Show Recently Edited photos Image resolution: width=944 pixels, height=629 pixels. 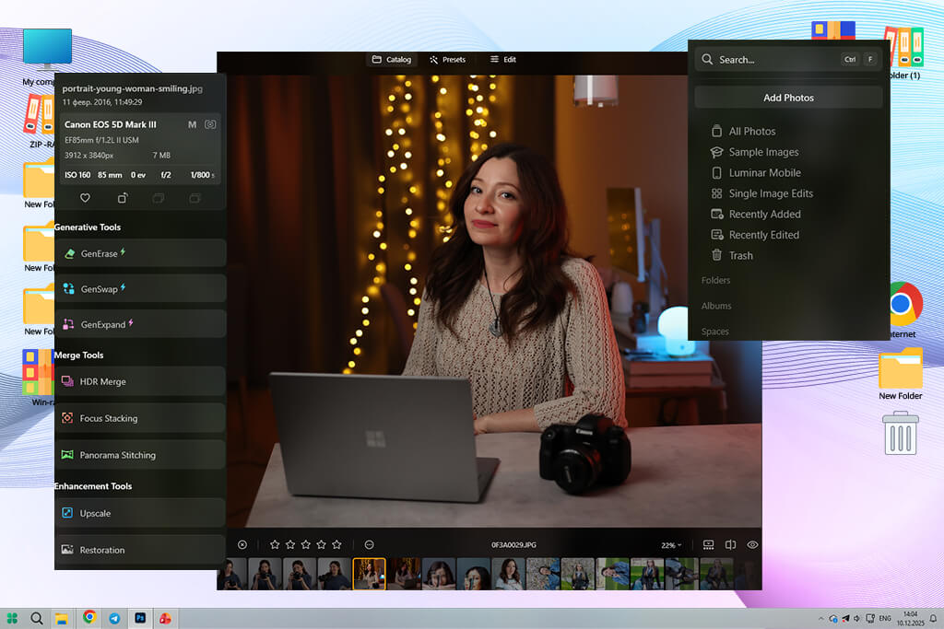click(x=756, y=235)
